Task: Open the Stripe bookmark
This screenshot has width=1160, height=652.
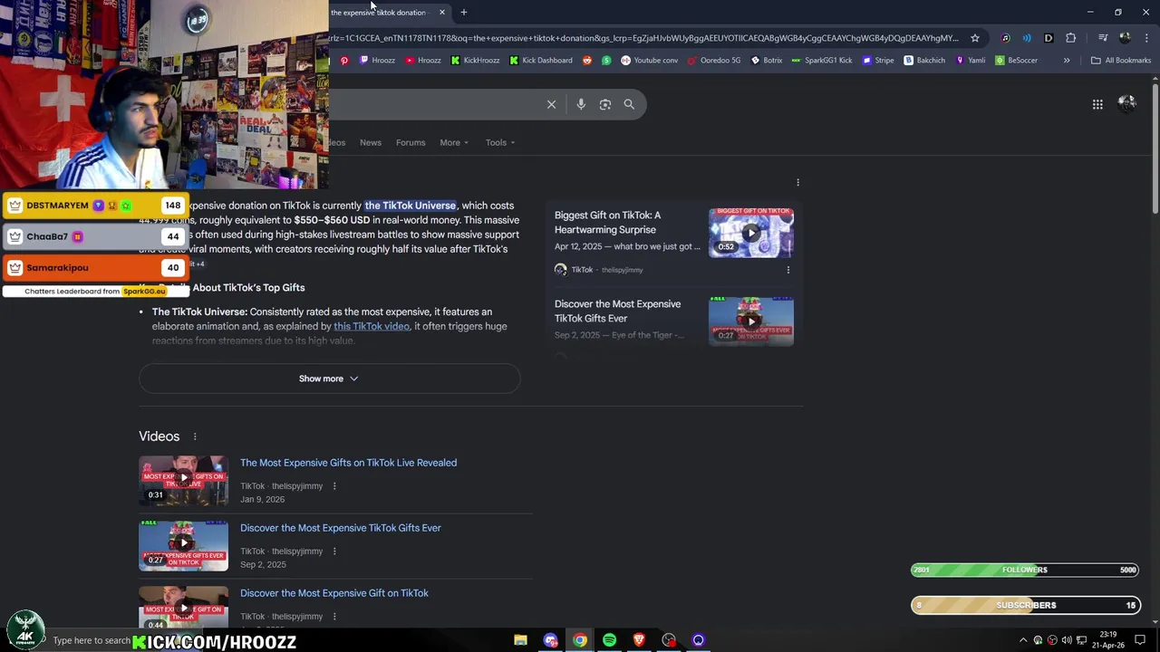Action: (878, 61)
